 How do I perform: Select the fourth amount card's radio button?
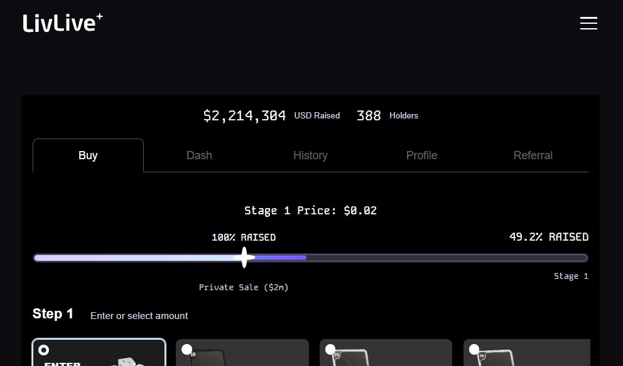(x=474, y=350)
